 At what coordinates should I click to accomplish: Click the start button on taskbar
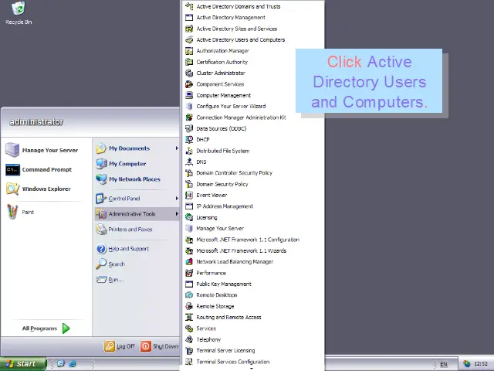click(x=23, y=364)
